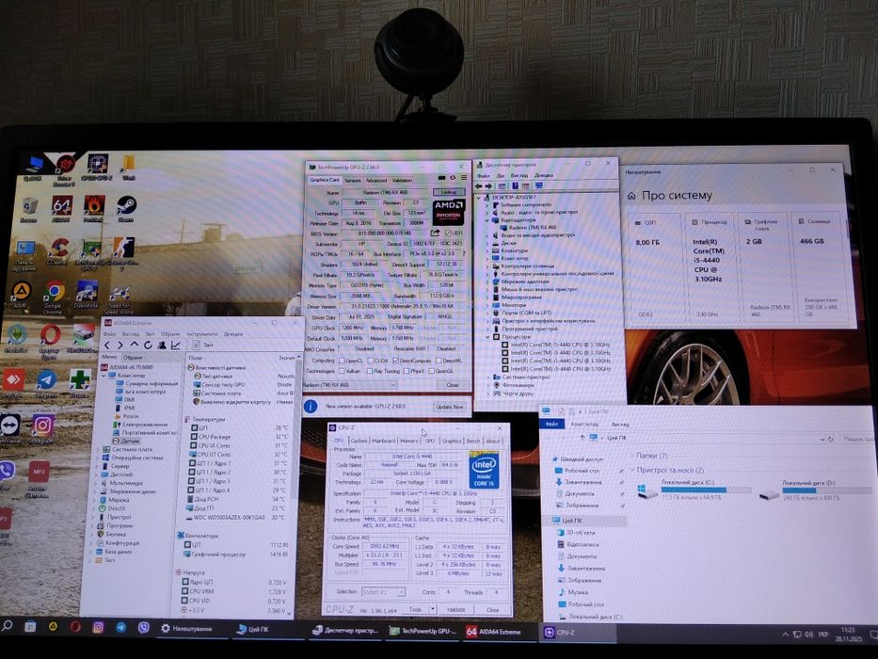Image resolution: width=878 pixels, height=659 pixels.
Task: Toggle UEFI checkbox in GPU-Z
Action: click(448, 233)
